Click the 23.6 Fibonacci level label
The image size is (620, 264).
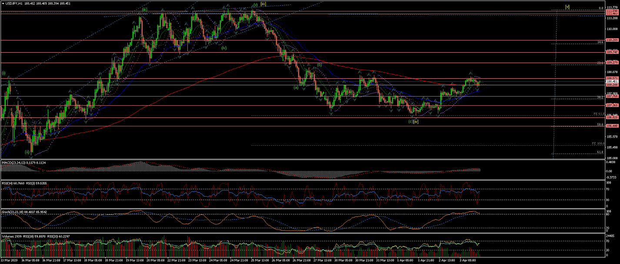(600, 63)
